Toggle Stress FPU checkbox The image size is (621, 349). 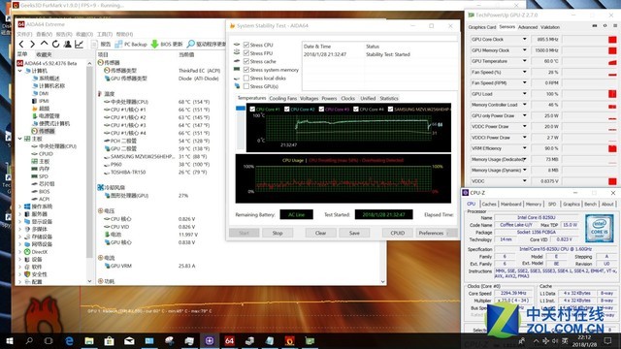(246, 53)
